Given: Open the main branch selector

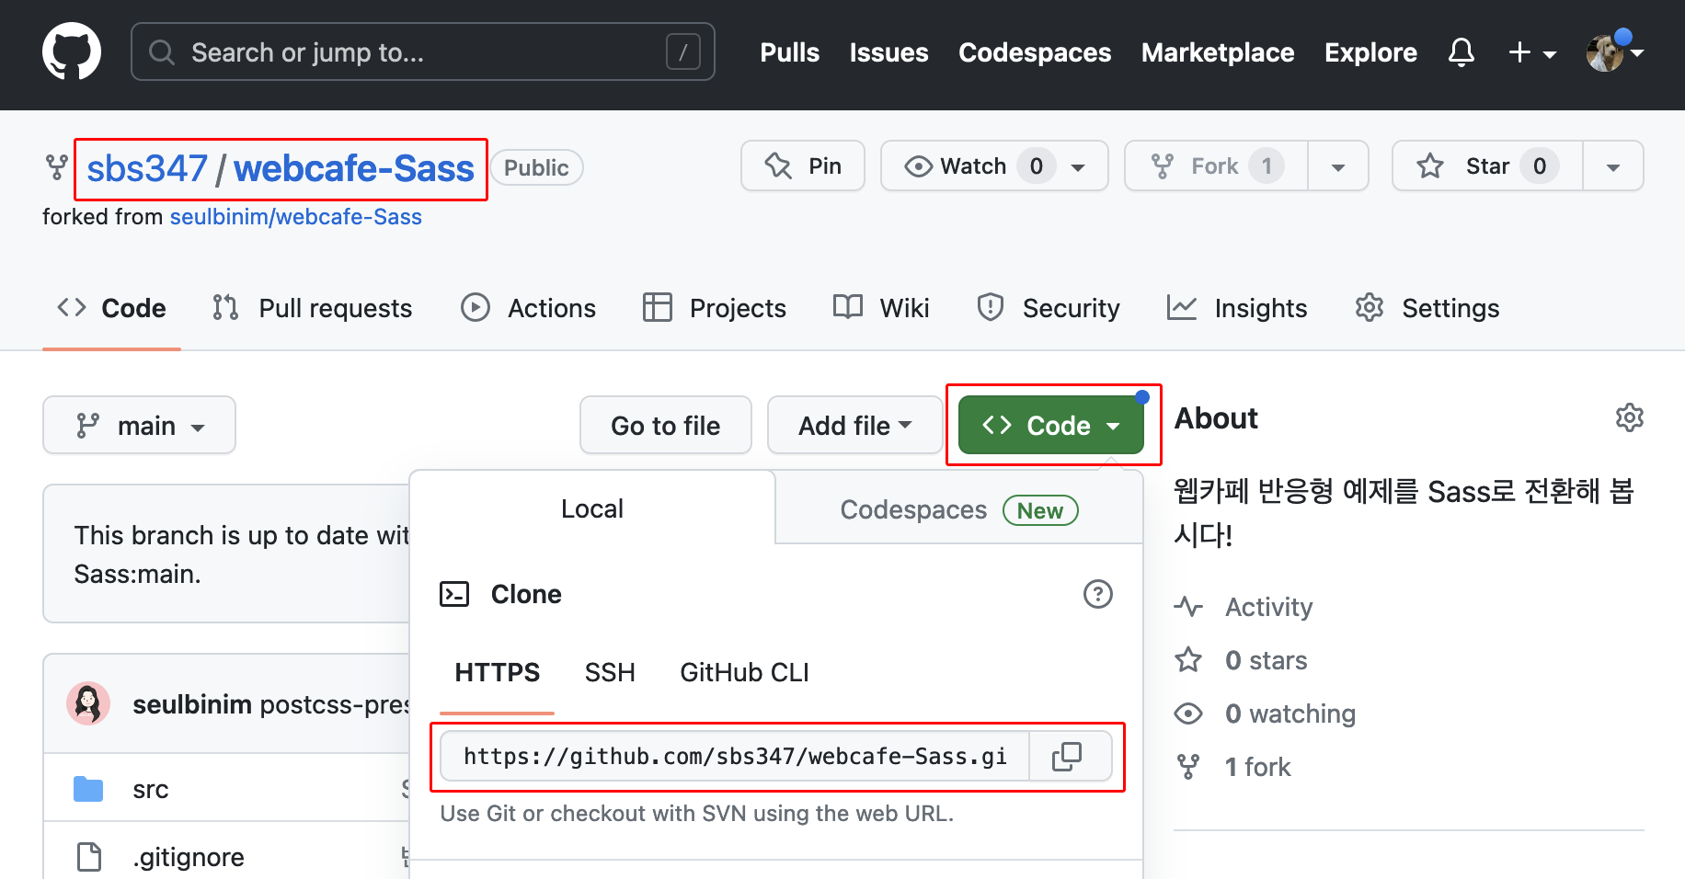Looking at the screenshot, I should (139, 425).
